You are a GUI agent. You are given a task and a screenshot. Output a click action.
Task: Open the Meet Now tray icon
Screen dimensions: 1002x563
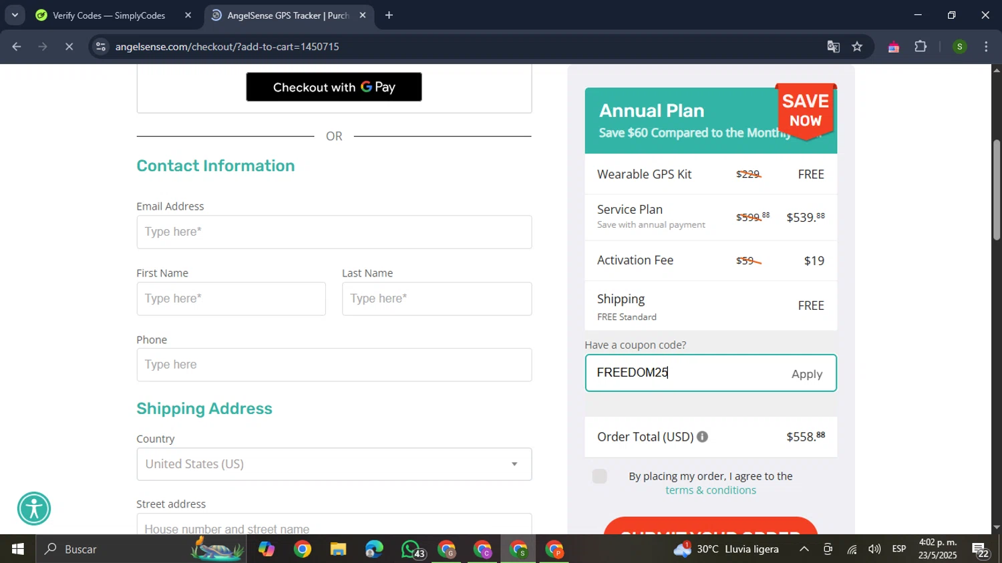[828, 549]
